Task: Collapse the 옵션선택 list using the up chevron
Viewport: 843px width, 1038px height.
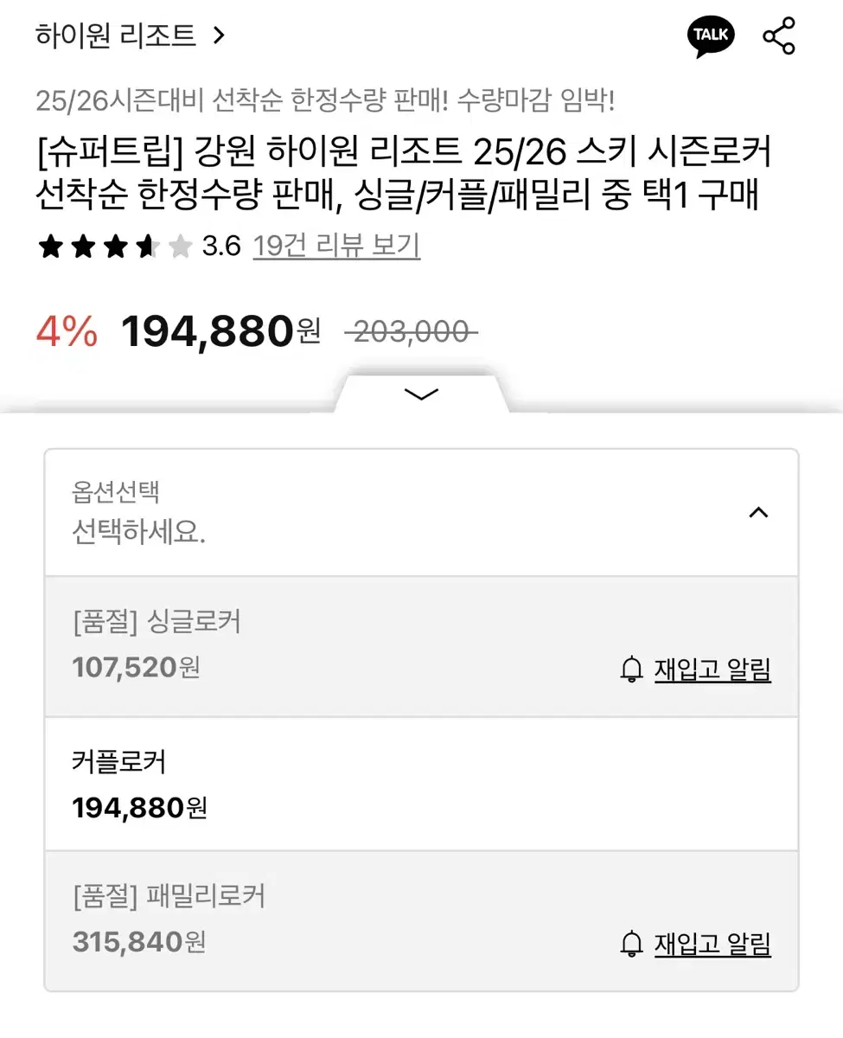Action: [x=757, y=512]
